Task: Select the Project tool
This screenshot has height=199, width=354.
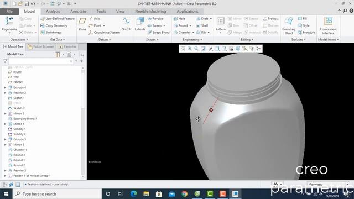Action: coord(270,19)
